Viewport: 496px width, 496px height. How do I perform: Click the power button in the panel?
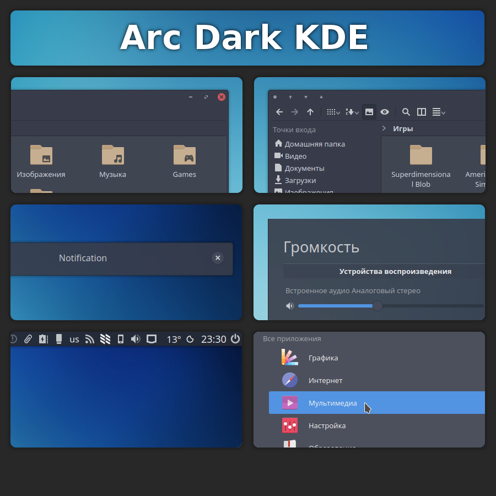[235, 338]
